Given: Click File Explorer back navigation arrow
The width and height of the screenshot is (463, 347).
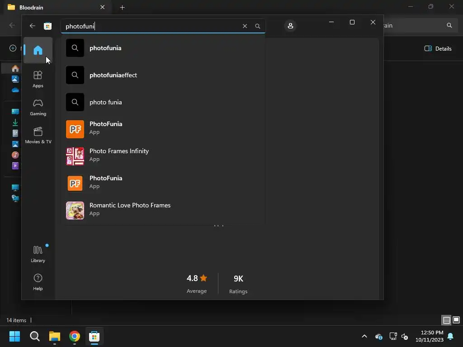Looking at the screenshot, I should [x=12, y=25].
